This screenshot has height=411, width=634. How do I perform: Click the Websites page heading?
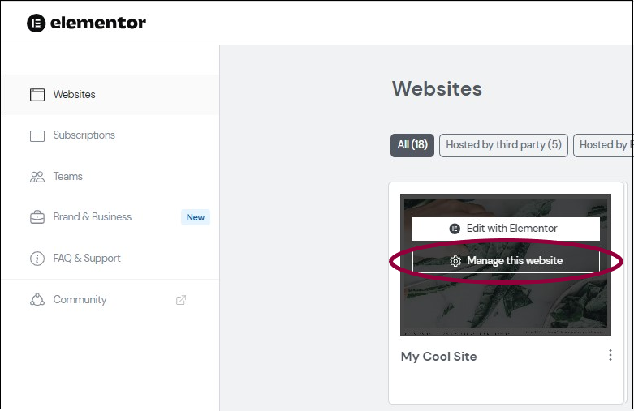click(437, 89)
